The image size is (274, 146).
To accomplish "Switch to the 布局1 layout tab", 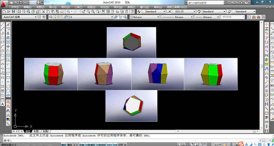I will [36, 131].
